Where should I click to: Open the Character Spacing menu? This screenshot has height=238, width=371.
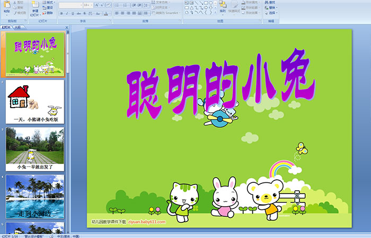tap(91, 13)
